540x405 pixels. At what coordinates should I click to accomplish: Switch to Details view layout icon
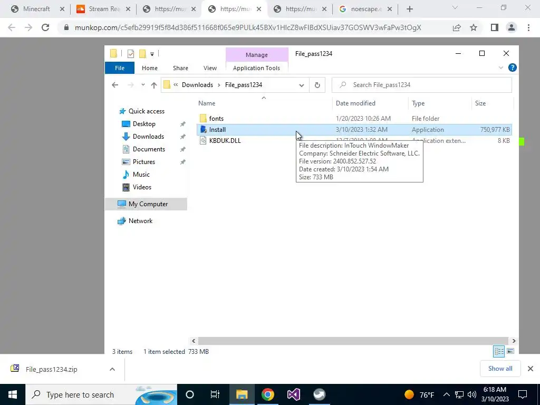499,351
